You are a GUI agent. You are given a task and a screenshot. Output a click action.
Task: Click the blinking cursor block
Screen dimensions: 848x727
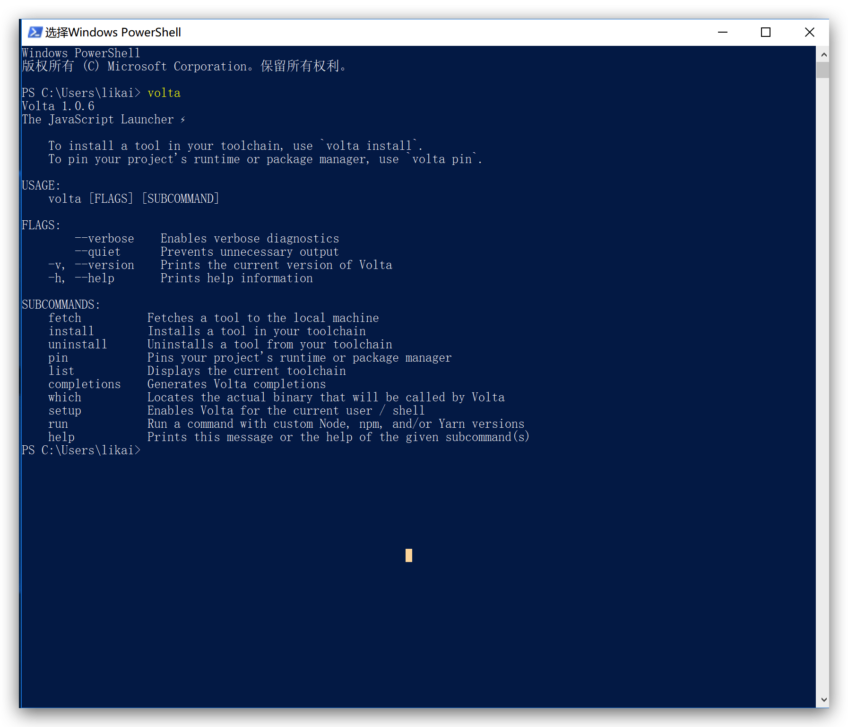(x=409, y=555)
